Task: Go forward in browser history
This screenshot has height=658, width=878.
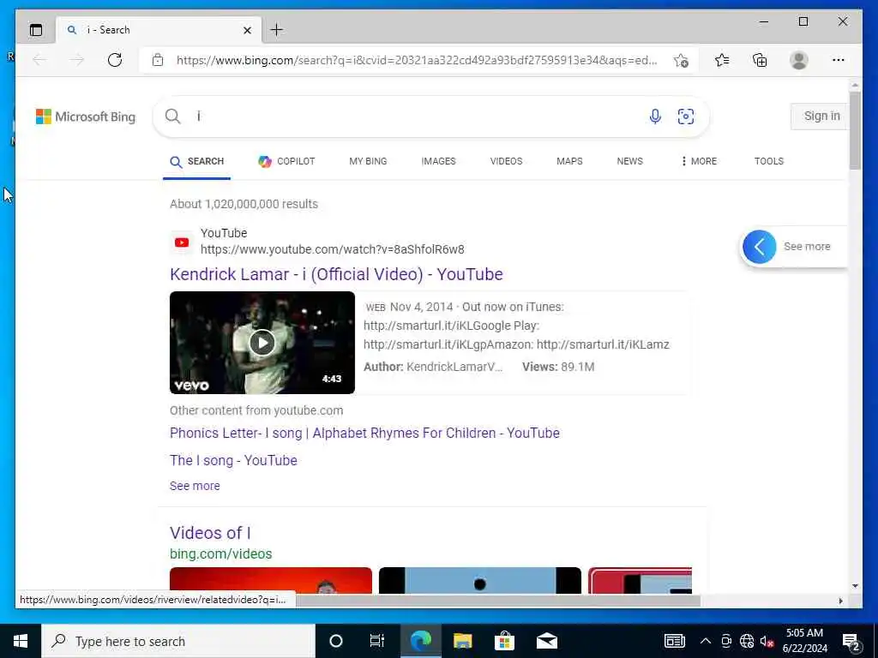Action: point(76,60)
